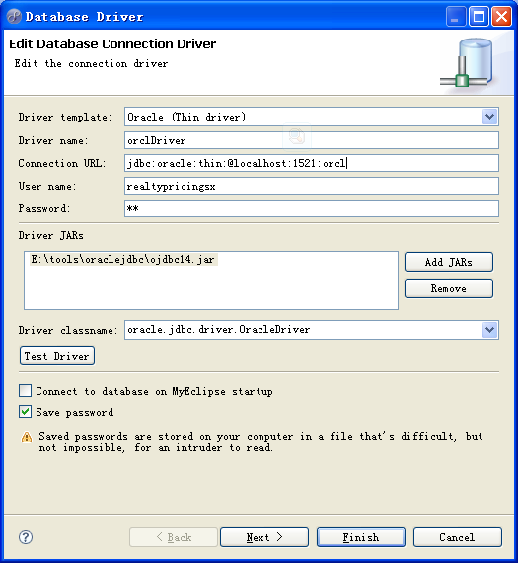Click the saved passwords warning icon
This screenshot has width=518, height=563.
coord(27,437)
